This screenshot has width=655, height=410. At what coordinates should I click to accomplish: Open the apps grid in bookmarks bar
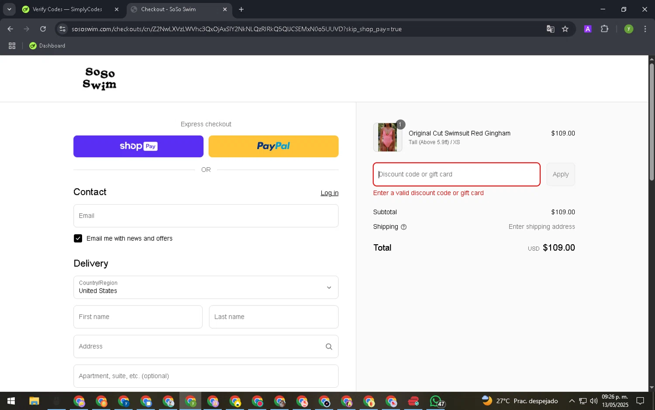(x=12, y=45)
